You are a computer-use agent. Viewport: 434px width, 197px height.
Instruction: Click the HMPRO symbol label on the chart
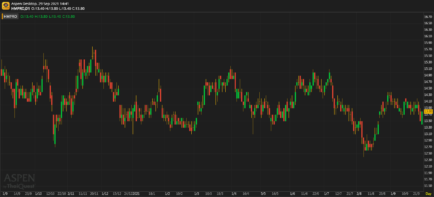click(10, 16)
